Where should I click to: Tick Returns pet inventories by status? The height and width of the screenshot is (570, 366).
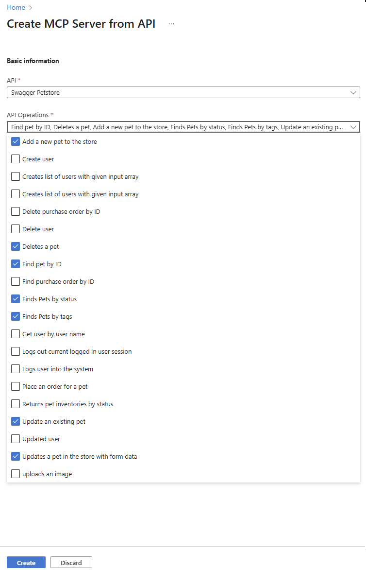click(x=15, y=404)
